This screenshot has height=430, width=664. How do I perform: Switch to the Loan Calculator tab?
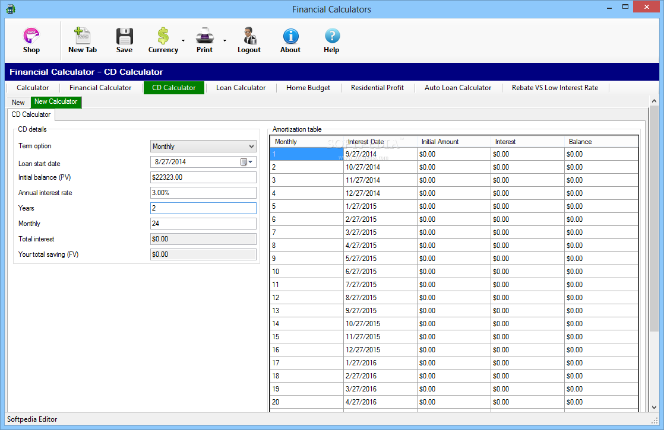pos(241,88)
